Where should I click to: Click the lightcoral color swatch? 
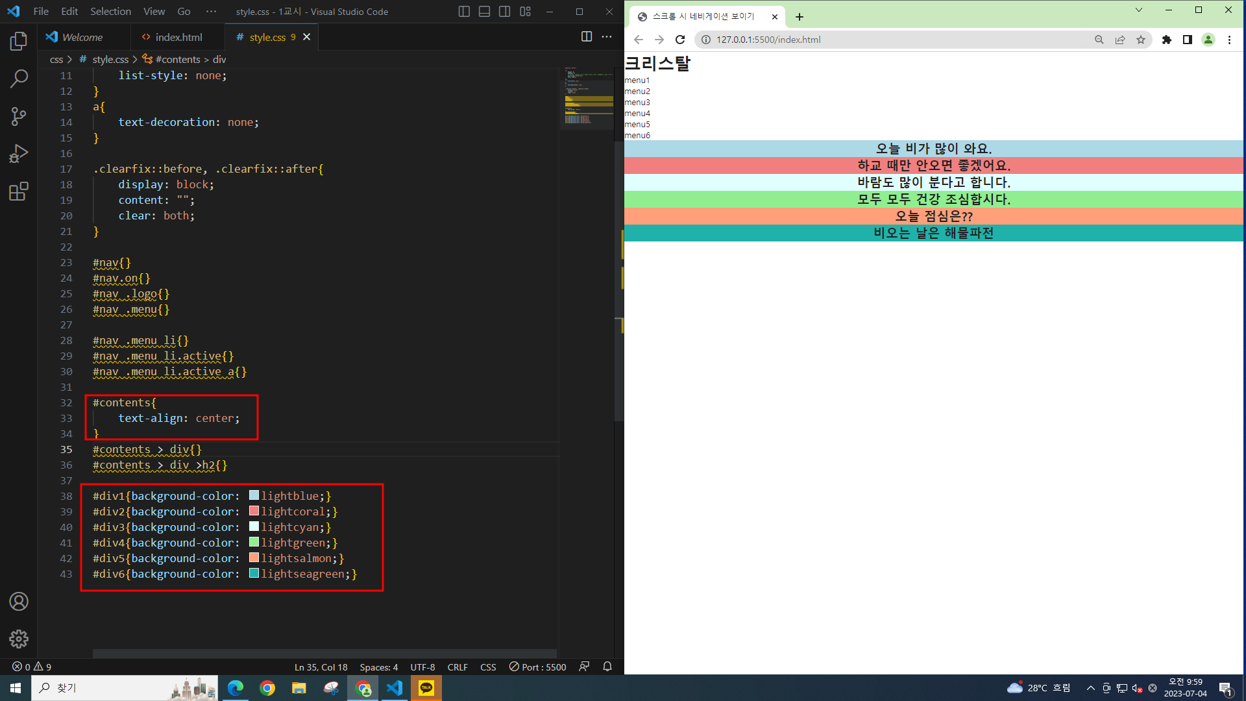254,511
